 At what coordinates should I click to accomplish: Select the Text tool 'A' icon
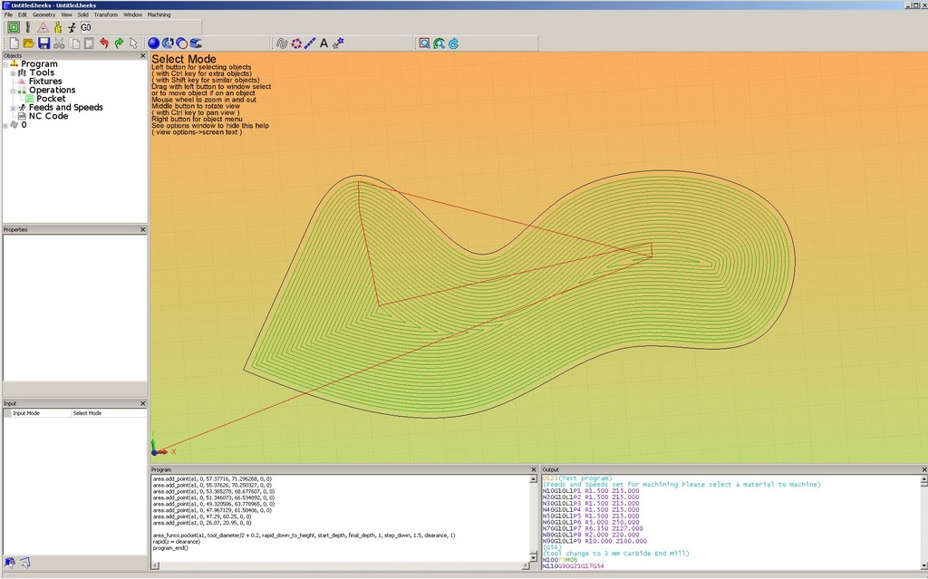click(324, 43)
